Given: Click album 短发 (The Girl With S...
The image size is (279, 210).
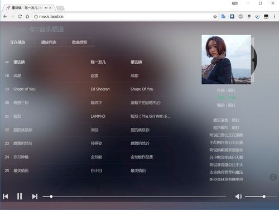Looking at the screenshot, I should click(x=150, y=116).
